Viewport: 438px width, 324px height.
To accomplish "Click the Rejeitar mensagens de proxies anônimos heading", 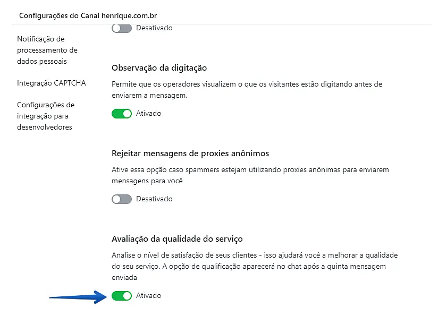I will (x=190, y=154).
